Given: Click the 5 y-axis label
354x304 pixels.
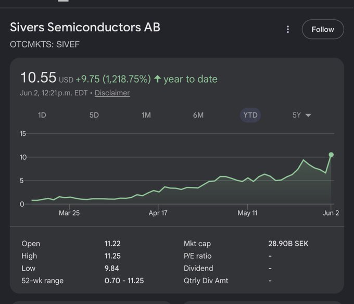Looking at the screenshot, I should (x=22, y=181).
